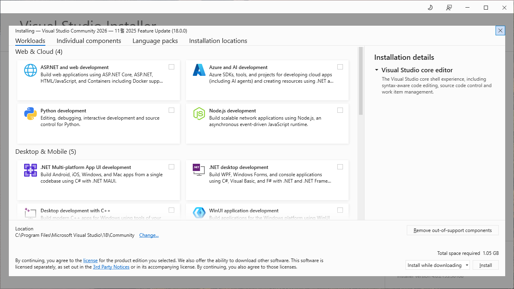Click the Desktop & Mobile (5) heading
This screenshot has height=289, width=514.
coord(46,152)
